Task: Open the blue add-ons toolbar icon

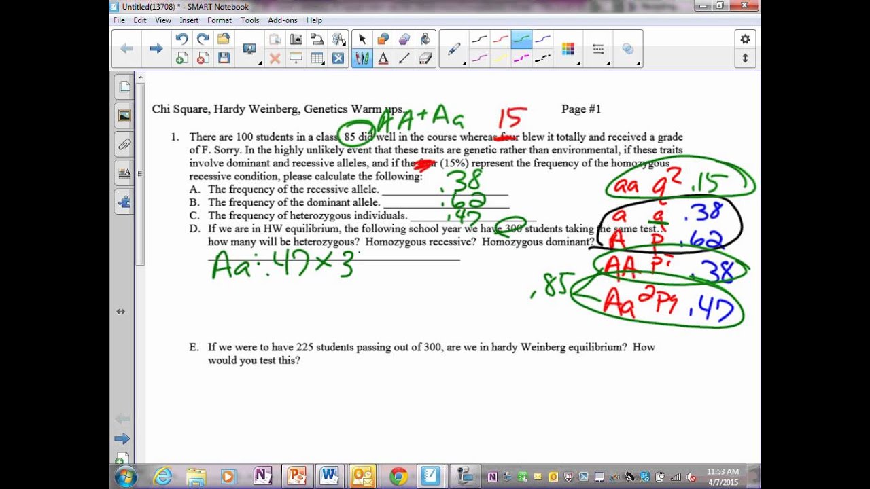Action: (338, 58)
